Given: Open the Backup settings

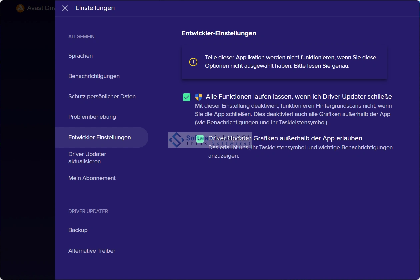Looking at the screenshot, I should tap(78, 230).
